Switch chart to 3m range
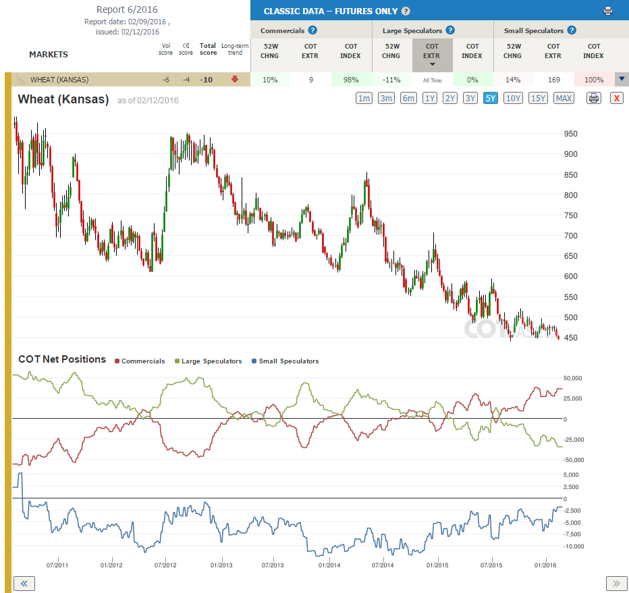The height and width of the screenshot is (593, 629). pos(386,98)
